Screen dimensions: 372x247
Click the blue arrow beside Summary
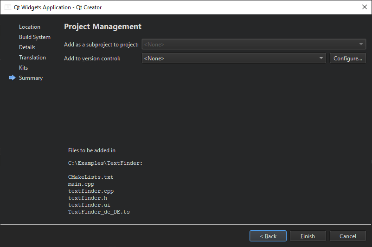(12, 78)
